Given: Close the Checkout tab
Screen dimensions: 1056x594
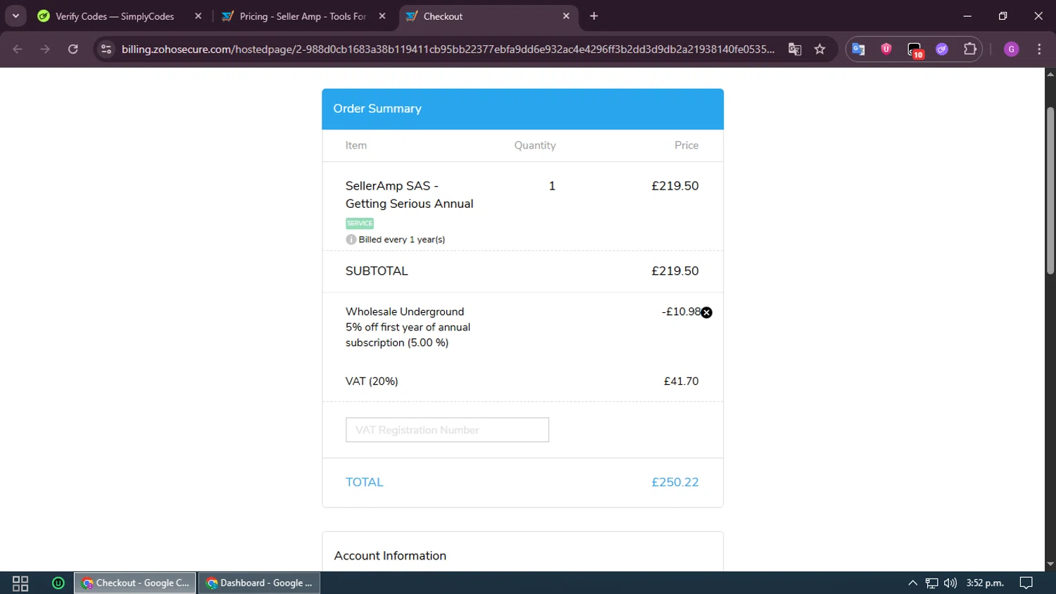Looking at the screenshot, I should point(566,16).
